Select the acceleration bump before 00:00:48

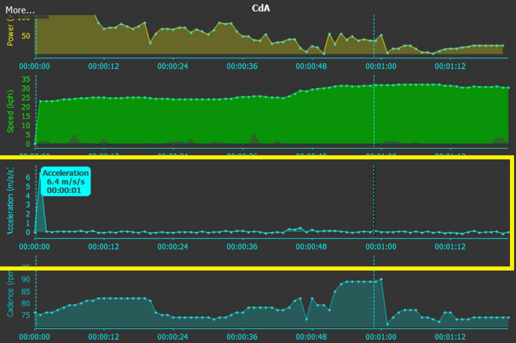pyautogui.click(x=300, y=228)
